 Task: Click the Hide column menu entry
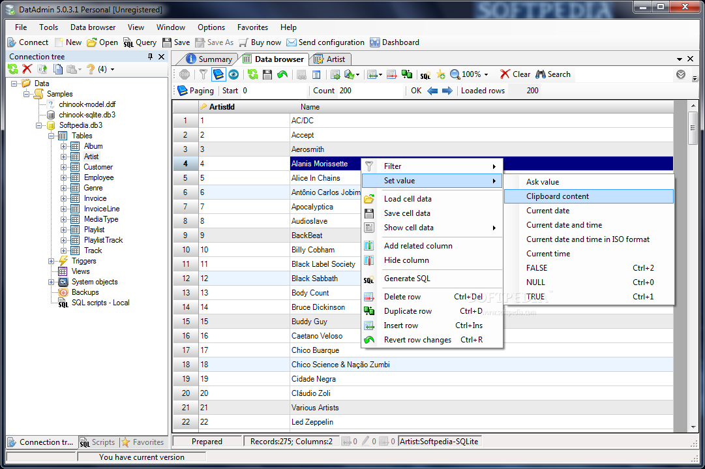[x=432, y=260]
